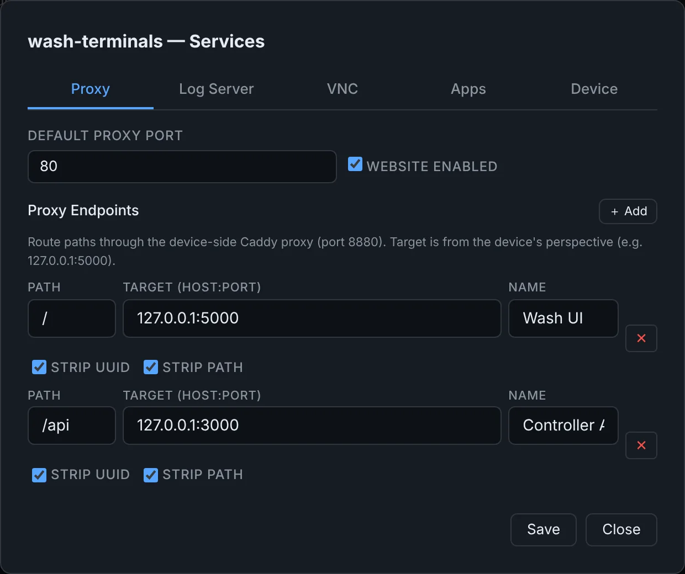This screenshot has width=685, height=574.
Task: Delete the Controller endpoint row
Action: [641, 445]
